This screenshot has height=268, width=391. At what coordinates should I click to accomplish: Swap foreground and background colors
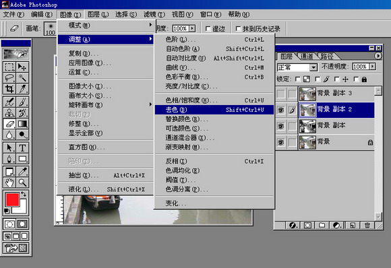point(24,194)
